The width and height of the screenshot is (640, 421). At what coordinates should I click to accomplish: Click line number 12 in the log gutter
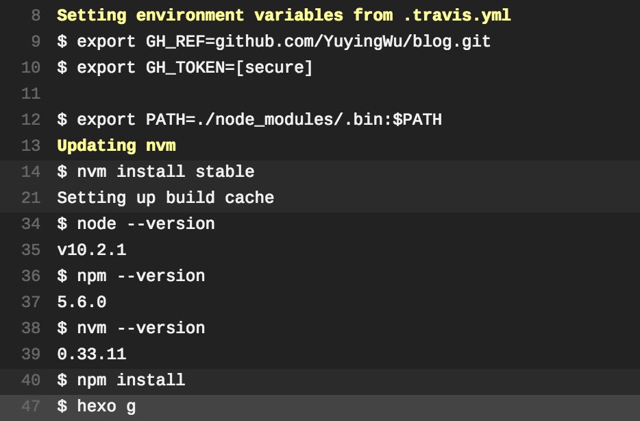coord(31,120)
